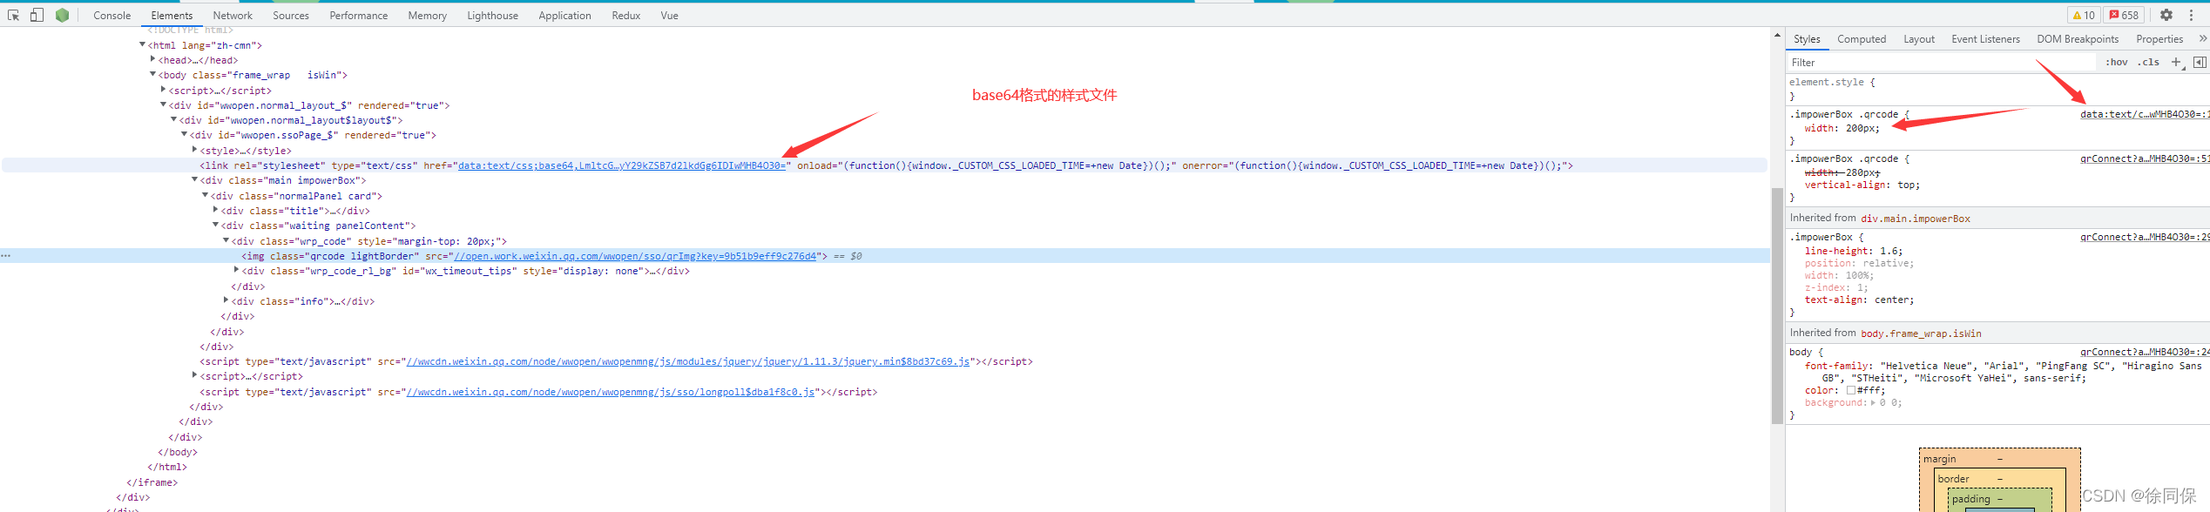The height and width of the screenshot is (512, 2210).
Task: Open the qrImg src link
Action: tap(635, 256)
